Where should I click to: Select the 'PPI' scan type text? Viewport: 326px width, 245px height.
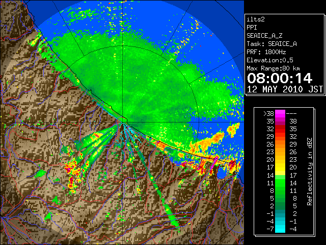pos(252,28)
